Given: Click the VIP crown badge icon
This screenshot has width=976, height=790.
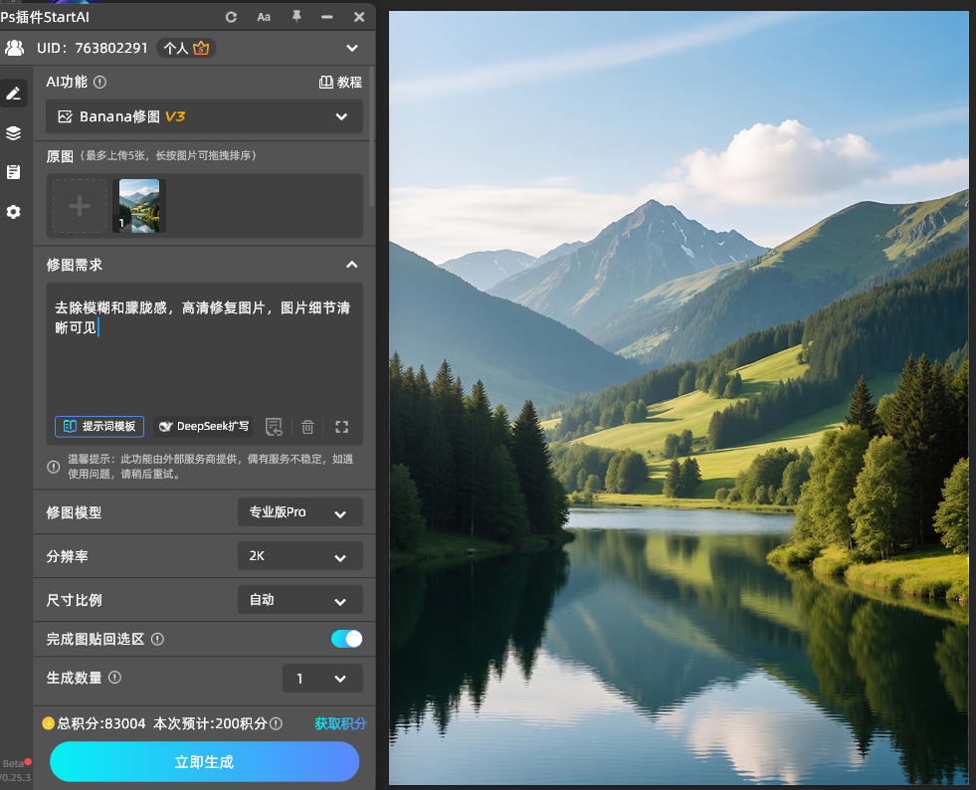Looking at the screenshot, I should pyautogui.click(x=201, y=48).
